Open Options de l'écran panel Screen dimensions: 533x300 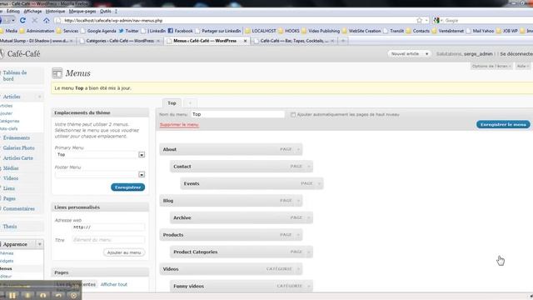coord(491,66)
